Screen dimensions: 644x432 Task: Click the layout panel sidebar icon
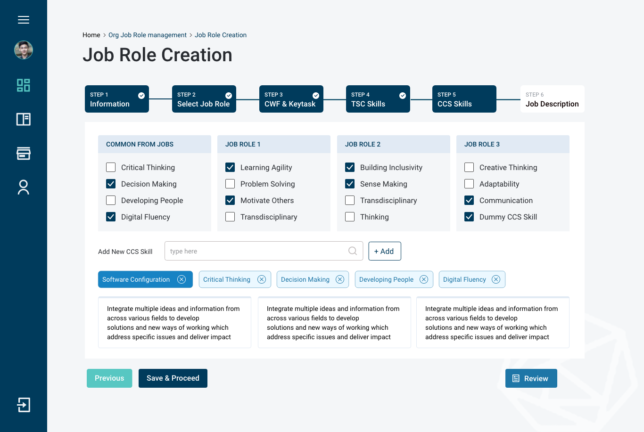[x=24, y=119]
